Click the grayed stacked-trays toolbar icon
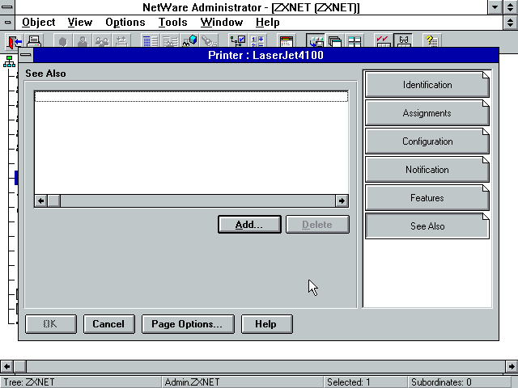The width and height of the screenshot is (518, 388). coord(121,41)
